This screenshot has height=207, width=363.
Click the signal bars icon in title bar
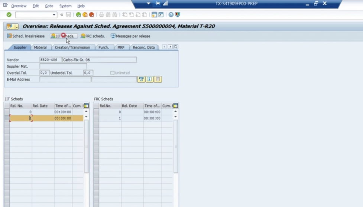coord(165,3)
